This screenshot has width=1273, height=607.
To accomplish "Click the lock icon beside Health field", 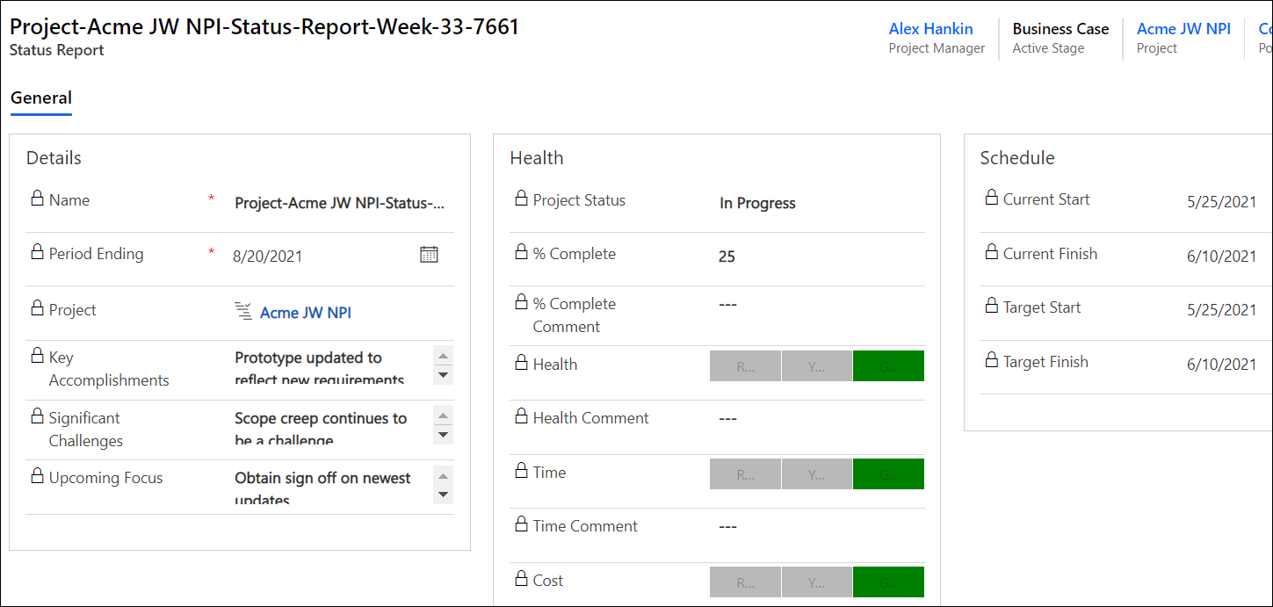I will click(x=521, y=362).
